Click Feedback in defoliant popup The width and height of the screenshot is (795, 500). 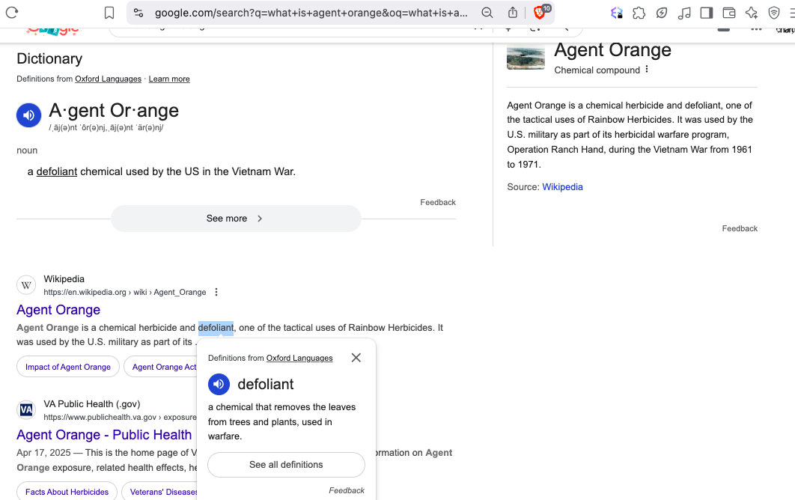(x=347, y=490)
